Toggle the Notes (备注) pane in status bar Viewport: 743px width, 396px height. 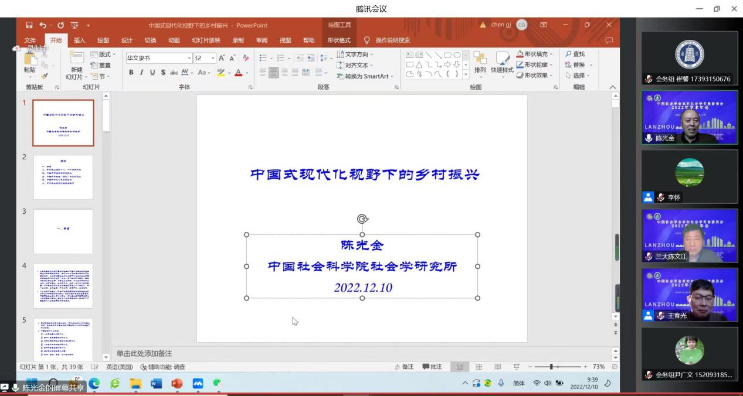pyautogui.click(x=404, y=367)
